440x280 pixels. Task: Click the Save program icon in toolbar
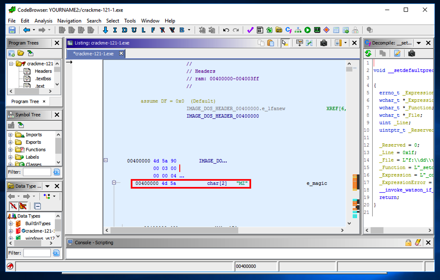pyautogui.click(x=12, y=30)
